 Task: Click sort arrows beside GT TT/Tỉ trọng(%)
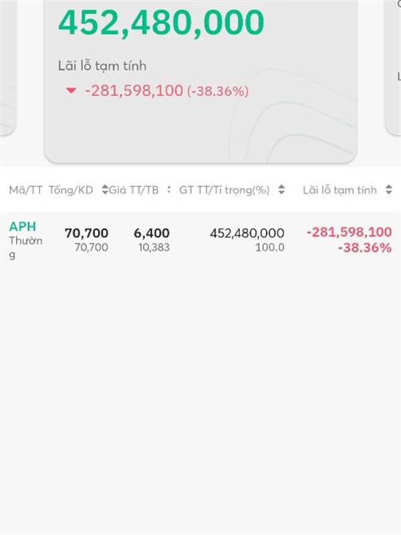281,190
